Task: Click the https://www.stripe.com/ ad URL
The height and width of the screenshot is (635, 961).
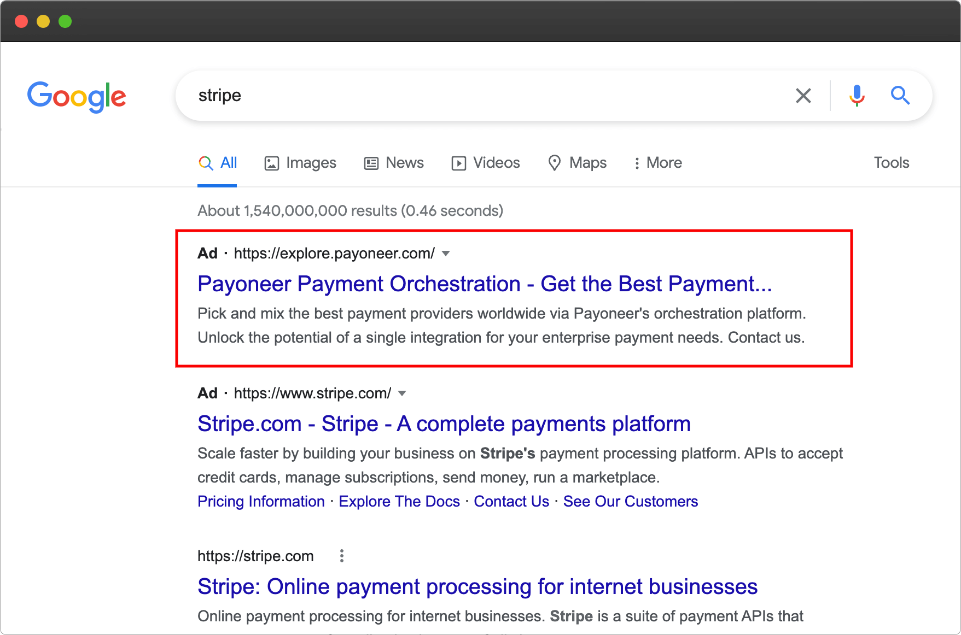Action: pos(312,393)
